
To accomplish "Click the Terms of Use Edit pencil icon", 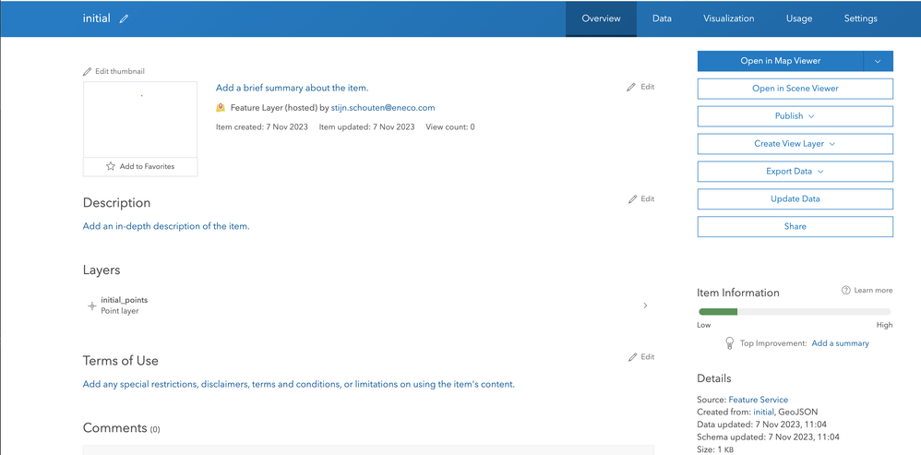I will pos(632,356).
